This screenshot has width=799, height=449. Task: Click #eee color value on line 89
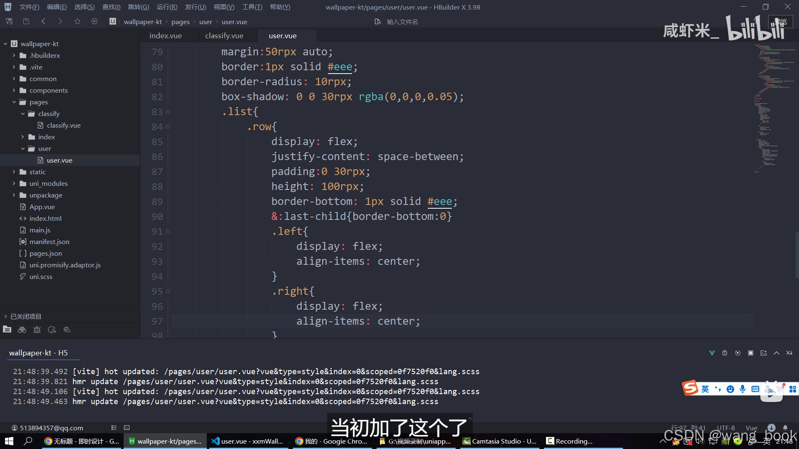coord(439,201)
